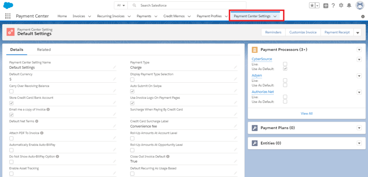Enable the Carry Over Revolving Balance checkbox

(x=11, y=92)
